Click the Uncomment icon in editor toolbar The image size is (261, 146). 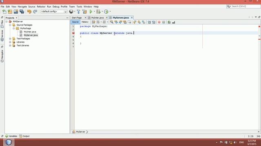(x=174, y=22)
